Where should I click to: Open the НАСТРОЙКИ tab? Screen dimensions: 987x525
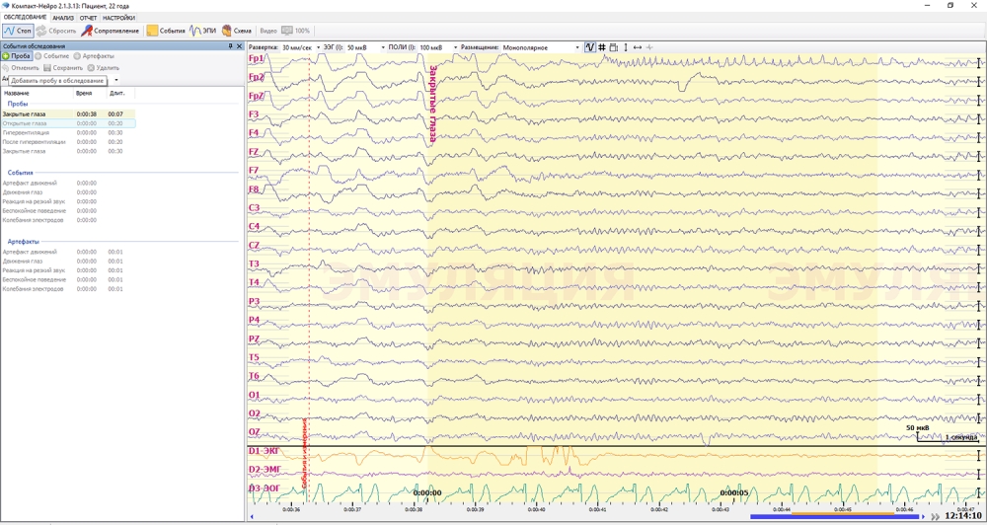coord(118,18)
